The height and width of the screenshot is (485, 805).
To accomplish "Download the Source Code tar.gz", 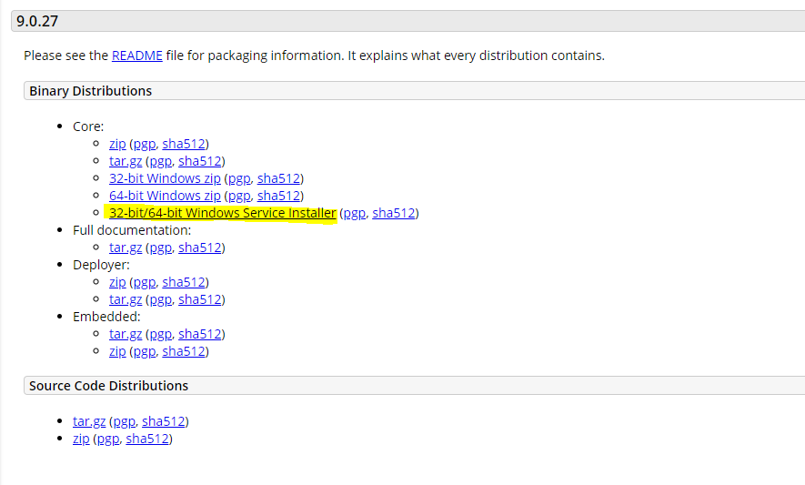I will pos(89,421).
